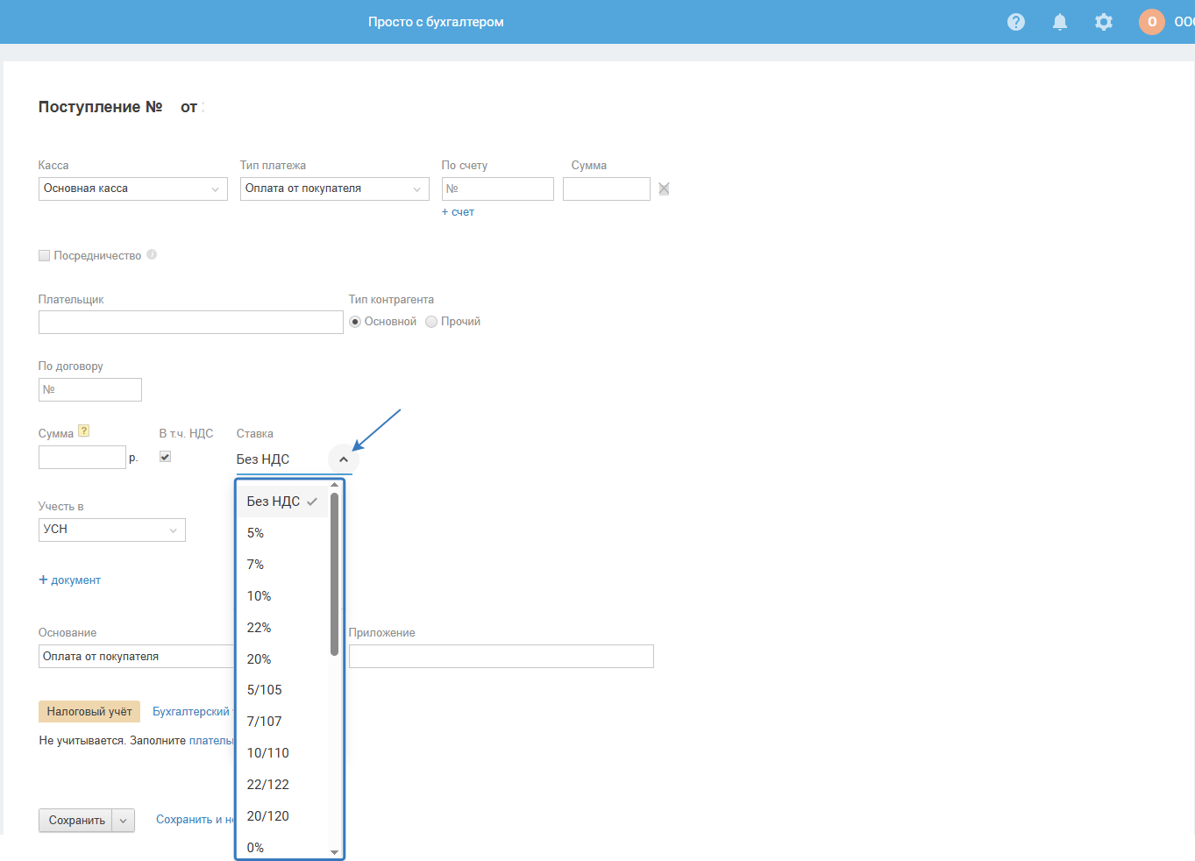Select Прочий counterparty type

(x=431, y=322)
